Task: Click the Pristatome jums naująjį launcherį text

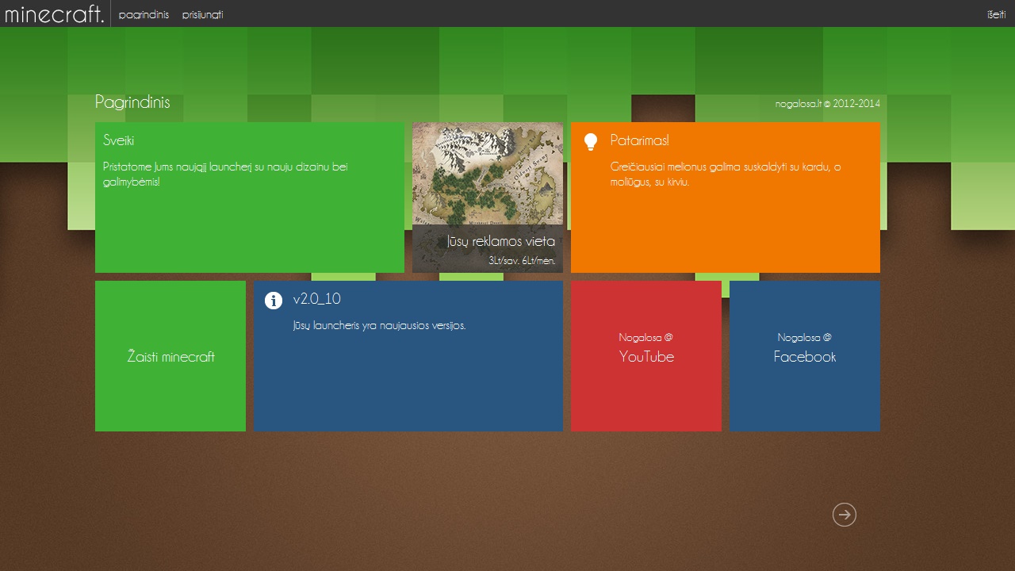Action: click(225, 174)
